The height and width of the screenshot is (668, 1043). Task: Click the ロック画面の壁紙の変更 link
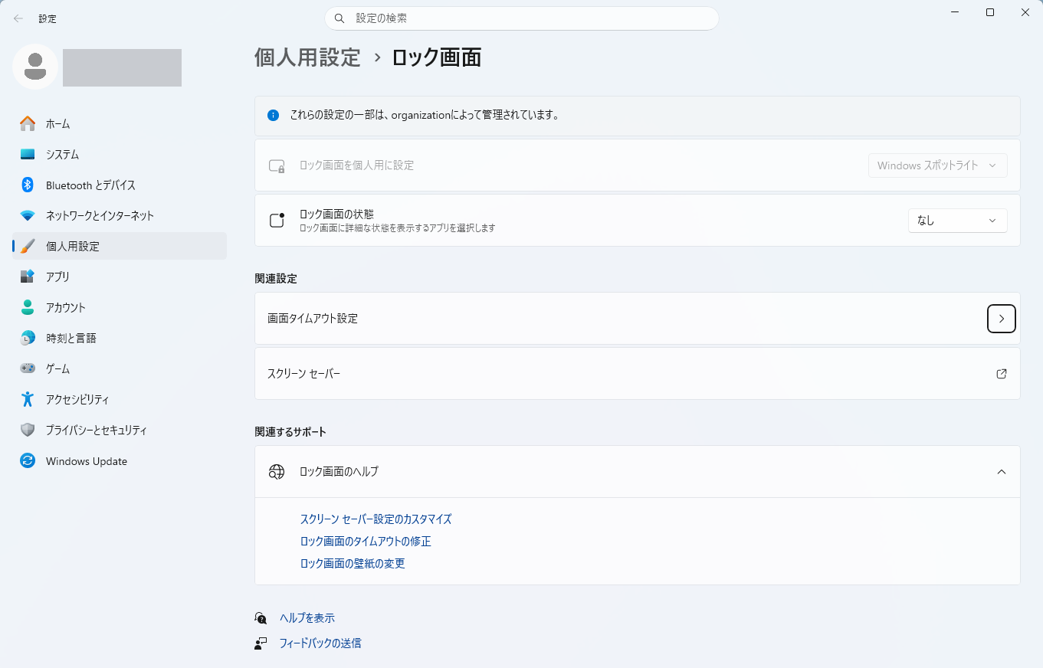(x=353, y=564)
